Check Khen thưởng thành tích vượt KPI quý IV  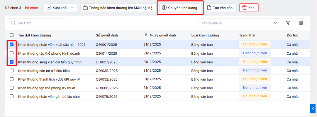12,79
